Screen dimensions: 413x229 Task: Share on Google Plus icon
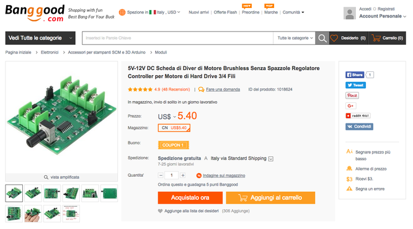(351, 106)
